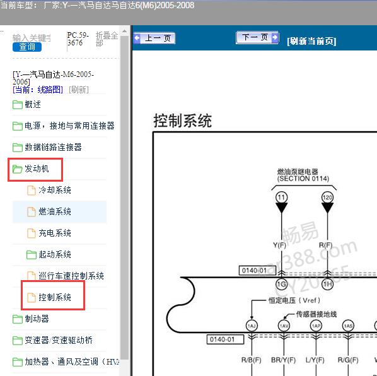377x376 pixels.
Task: Click terminal circle 120 in diagram
Action: click(327, 197)
